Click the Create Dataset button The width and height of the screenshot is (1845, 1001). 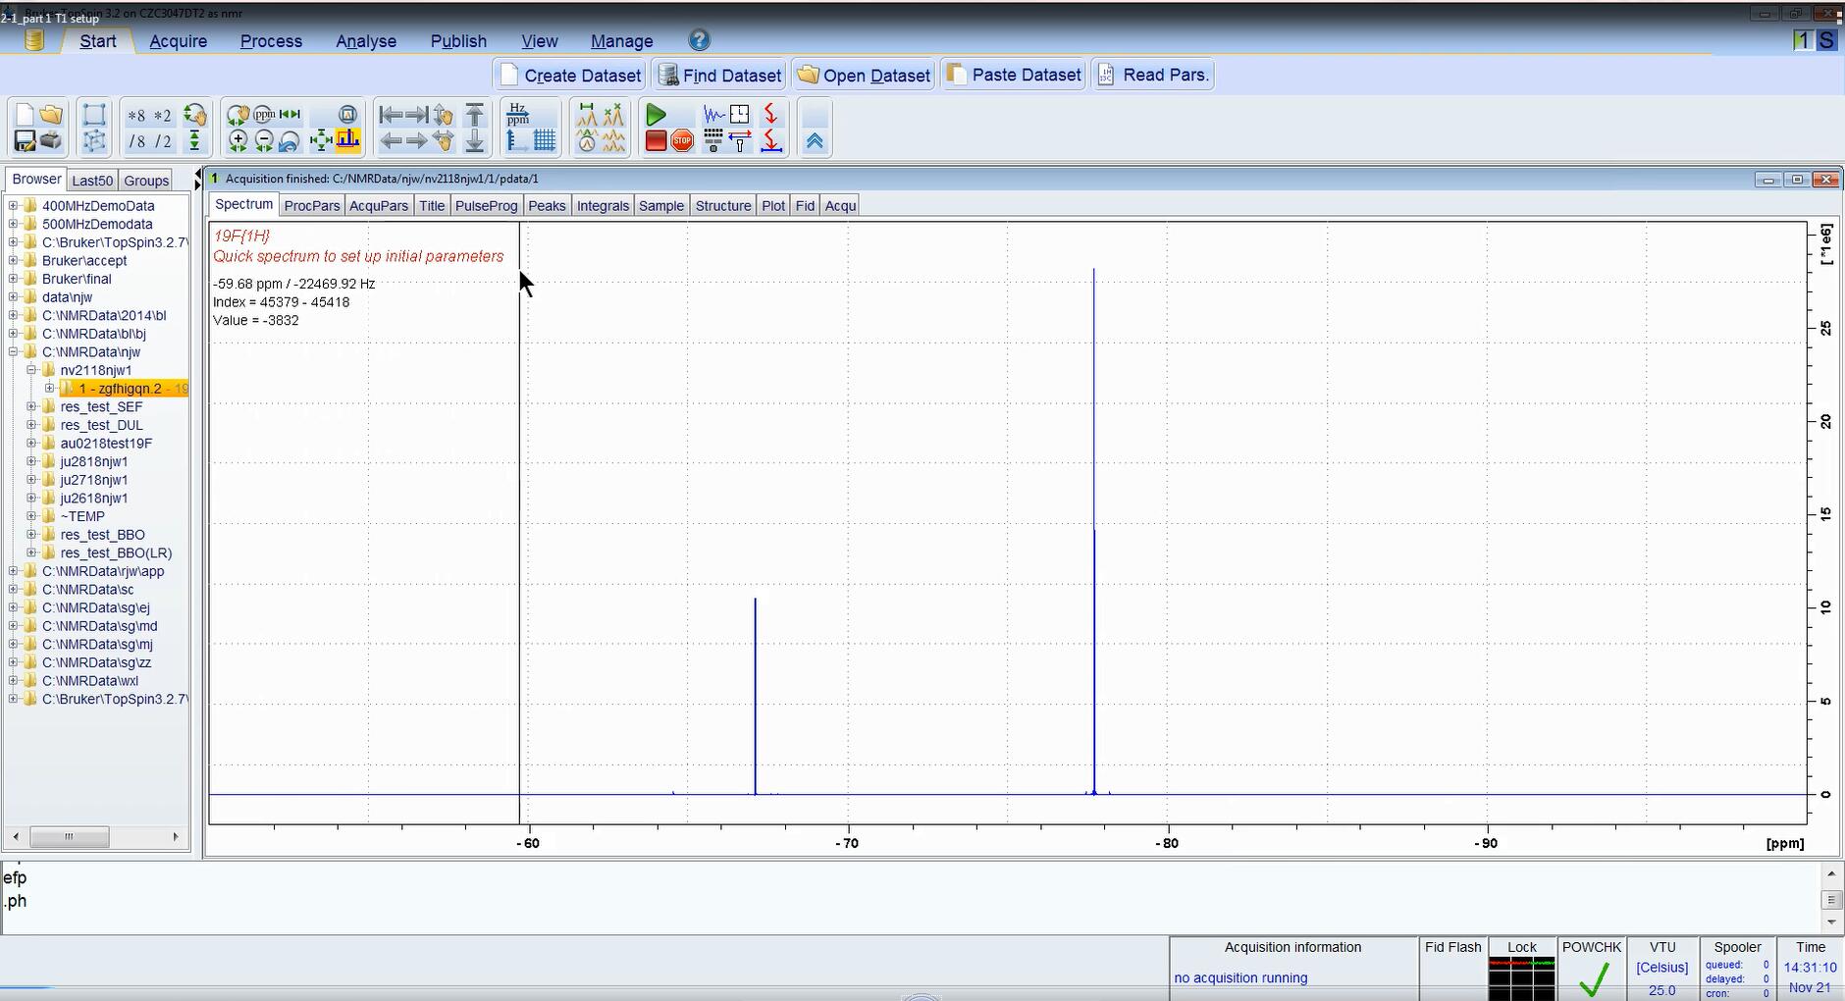[x=570, y=75]
